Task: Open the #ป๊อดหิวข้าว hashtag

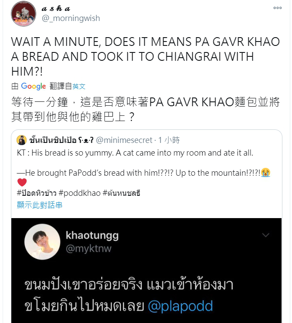Action: click(x=37, y=193)
